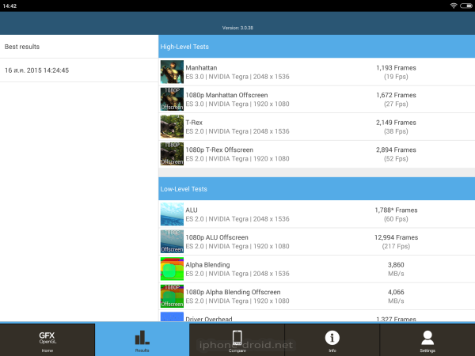475x356 pixels.
Task: Select the Alpha Blending test name
Action: click(207, 265)
